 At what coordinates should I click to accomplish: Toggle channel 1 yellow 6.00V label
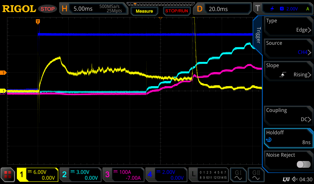pyautogui.click(x=37, y=175)
